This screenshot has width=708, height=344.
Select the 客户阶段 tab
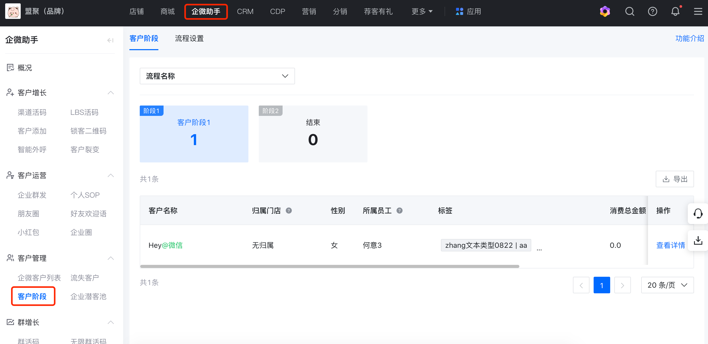pos(144,39)
